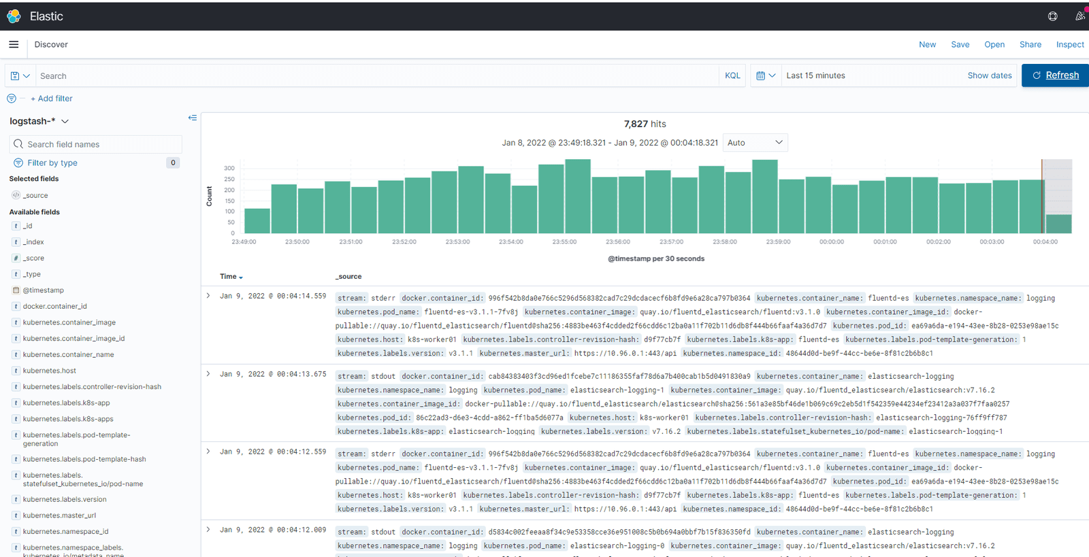The image size is (1089, 557).
Task: Click the type icon for docker.container_id
Action: coord(16,307)
